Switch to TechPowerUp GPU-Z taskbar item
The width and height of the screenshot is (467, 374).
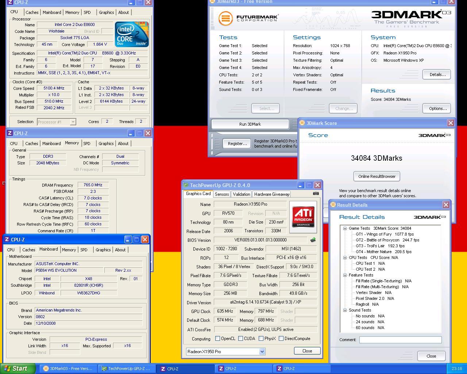(x=127, y=369)
